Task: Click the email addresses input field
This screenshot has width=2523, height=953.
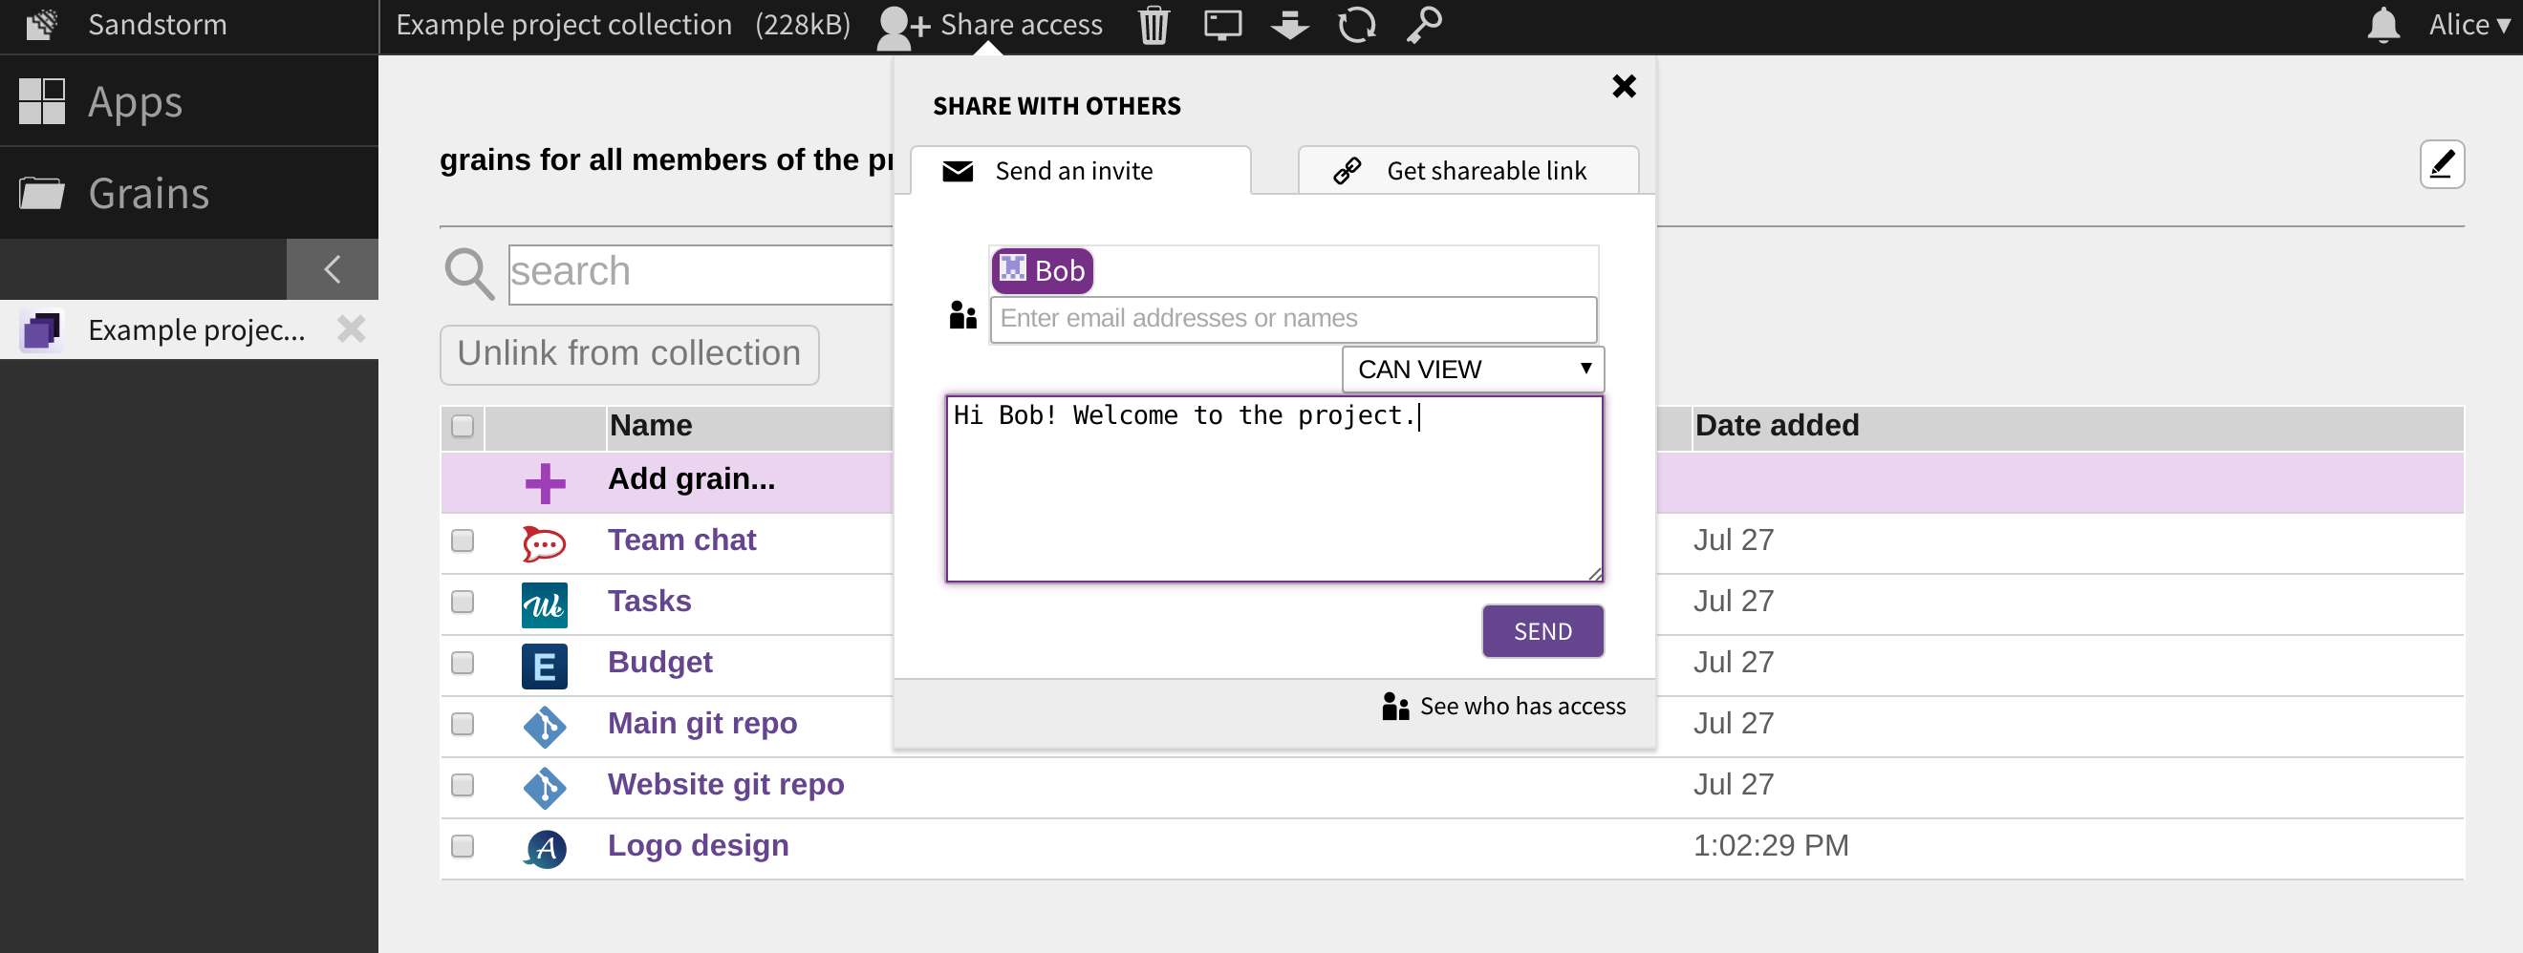Action: (x=1293, y=318)
